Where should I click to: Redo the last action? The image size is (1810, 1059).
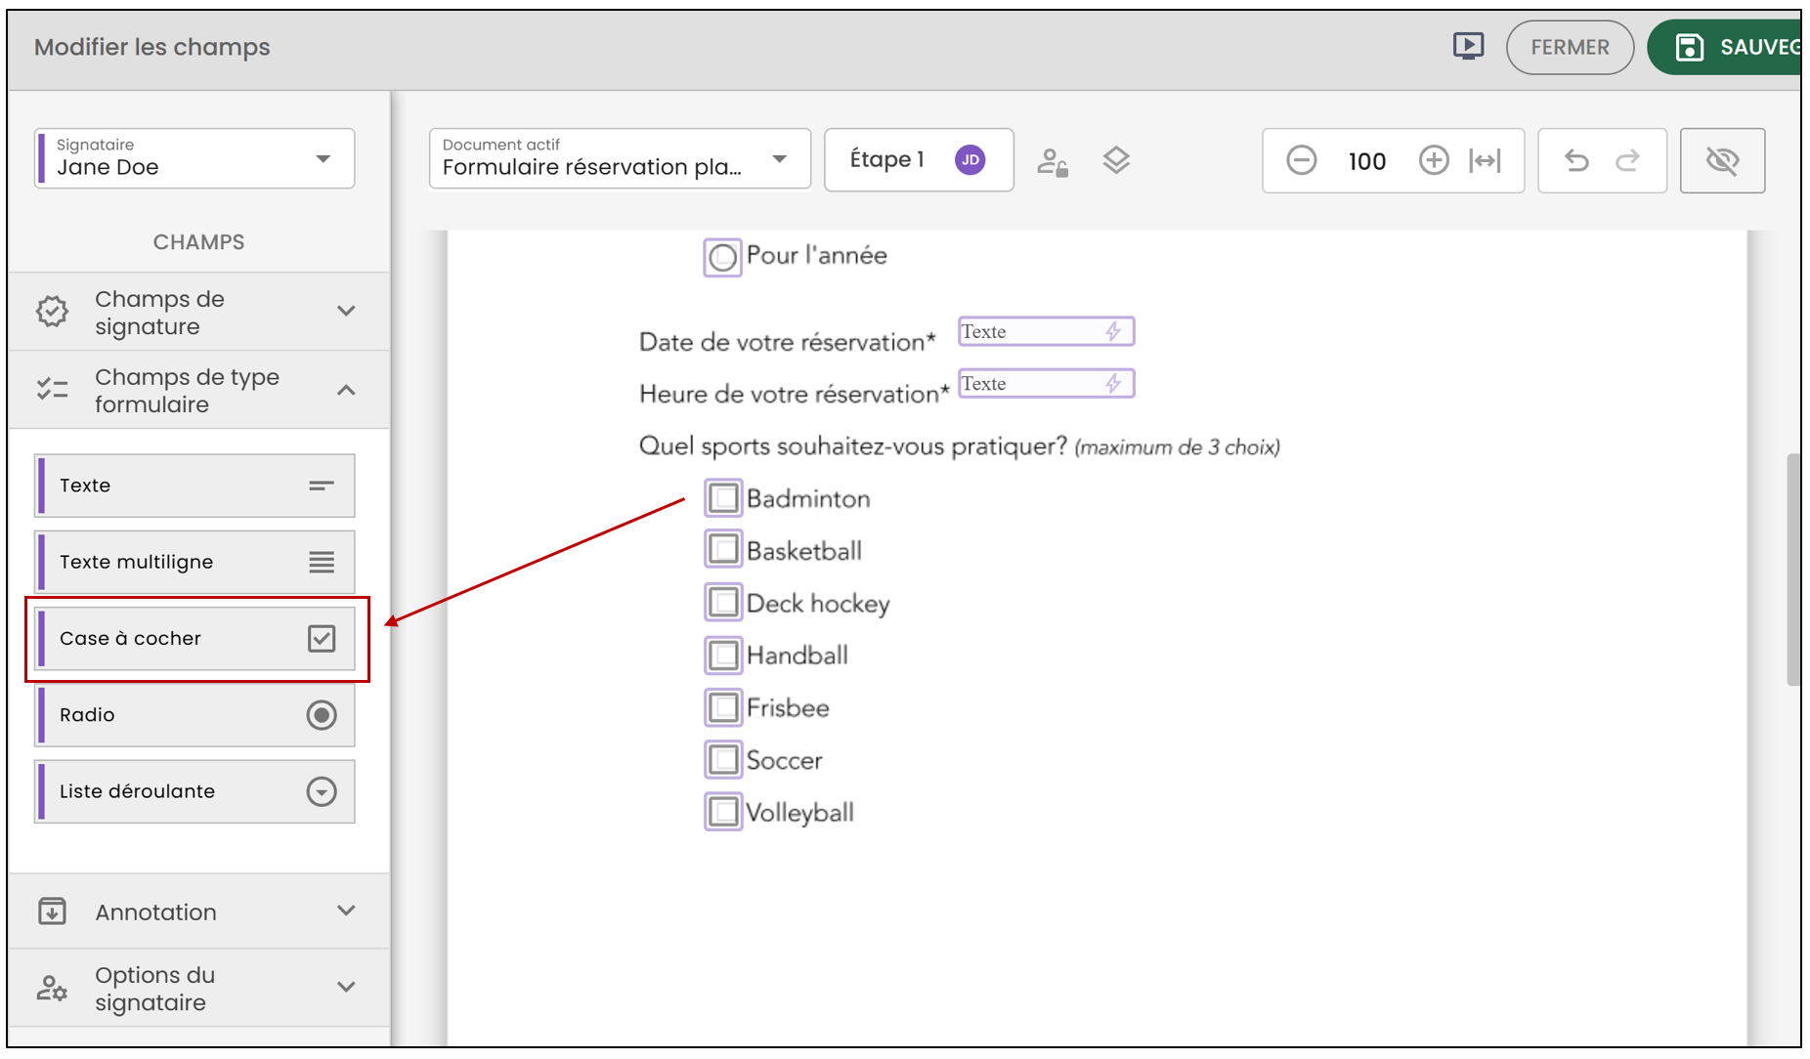click(x=1628, y=160)
